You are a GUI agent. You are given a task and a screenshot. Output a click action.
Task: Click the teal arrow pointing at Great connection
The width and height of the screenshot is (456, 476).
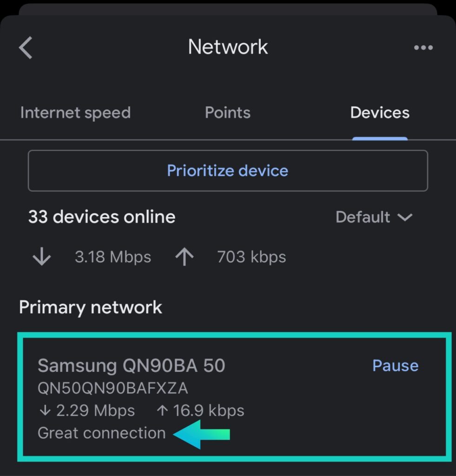[201, 434]
